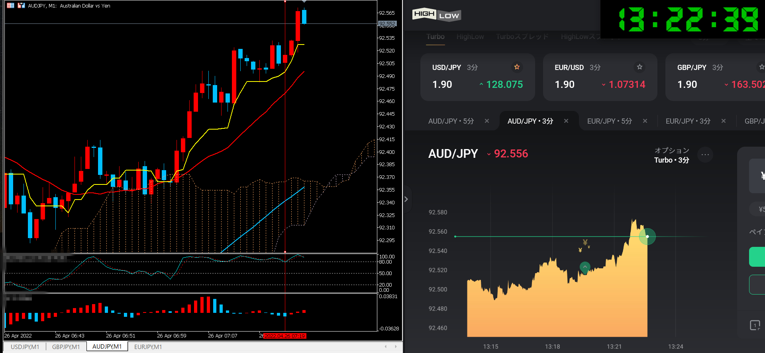Open the EUR/JPY 5分 asset tab
Screen dimensions: 765x353
click(609, 121)
